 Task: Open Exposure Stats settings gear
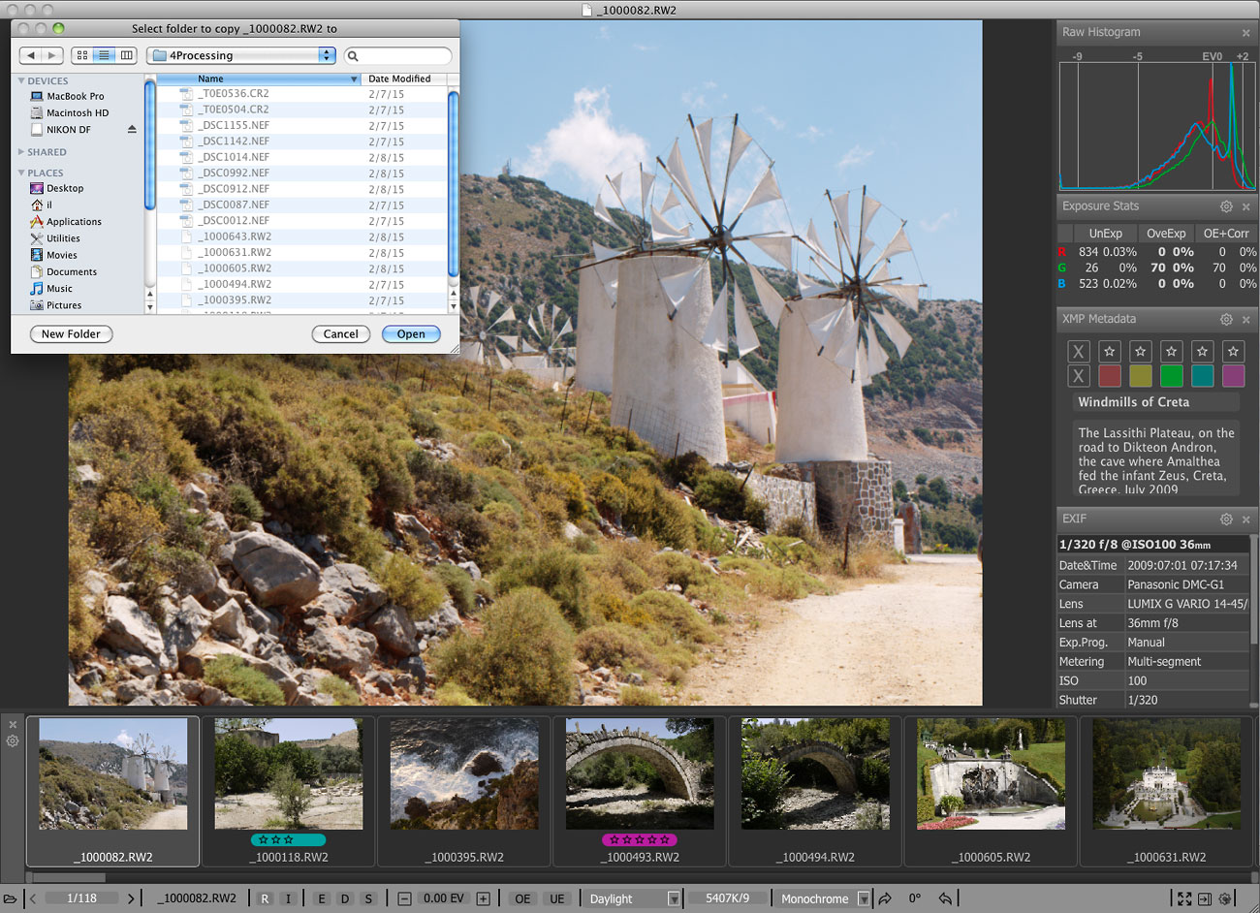click(x=1226, y=206)
